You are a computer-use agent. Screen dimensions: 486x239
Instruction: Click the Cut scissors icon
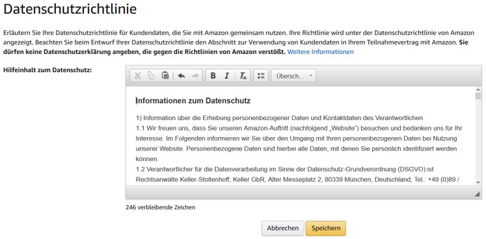tap(138, 75)
